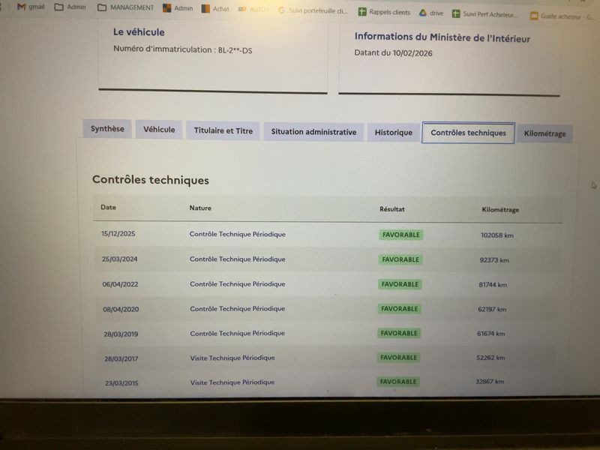Screen dimensions: 600x450
Task: Click the Nature column header
Action: 200,208
